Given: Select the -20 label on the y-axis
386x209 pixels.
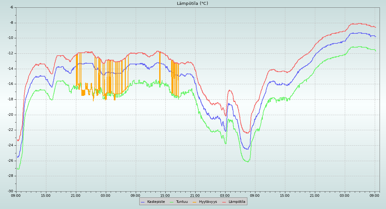Looking at the screenshot, I should click(x=10, y=115).
